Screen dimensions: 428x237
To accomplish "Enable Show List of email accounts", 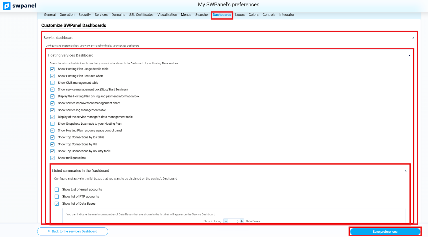I will pyautogui.click(x=57, y=190).
